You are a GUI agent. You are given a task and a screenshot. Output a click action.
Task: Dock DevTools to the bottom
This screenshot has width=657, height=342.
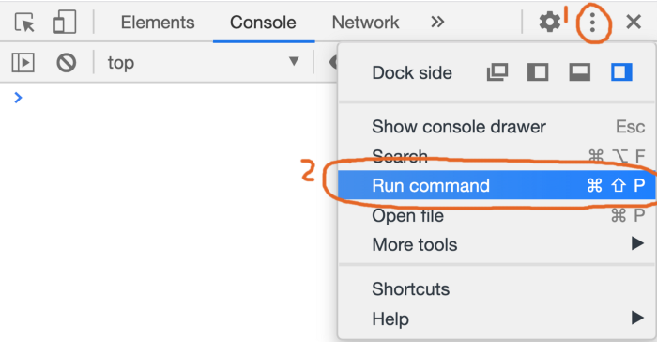[579, 72]
